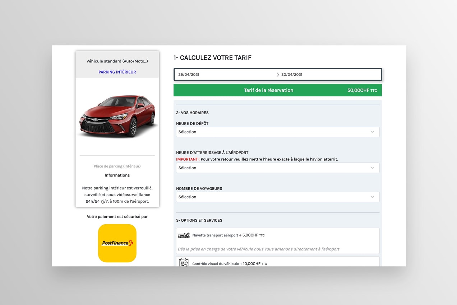
Task: Click the PARKING INTÉRIEUR link
Action: point(117,72)
